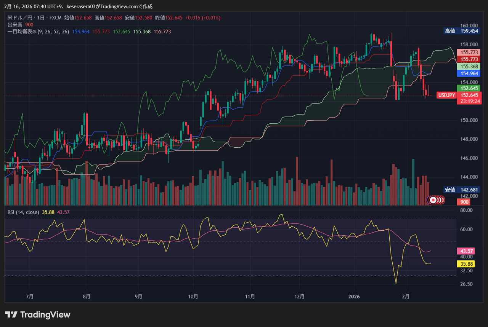Click the +0.016 (+0.01%) change value
This screenshot has height=327, width=488.
click(x=203, y=18)
